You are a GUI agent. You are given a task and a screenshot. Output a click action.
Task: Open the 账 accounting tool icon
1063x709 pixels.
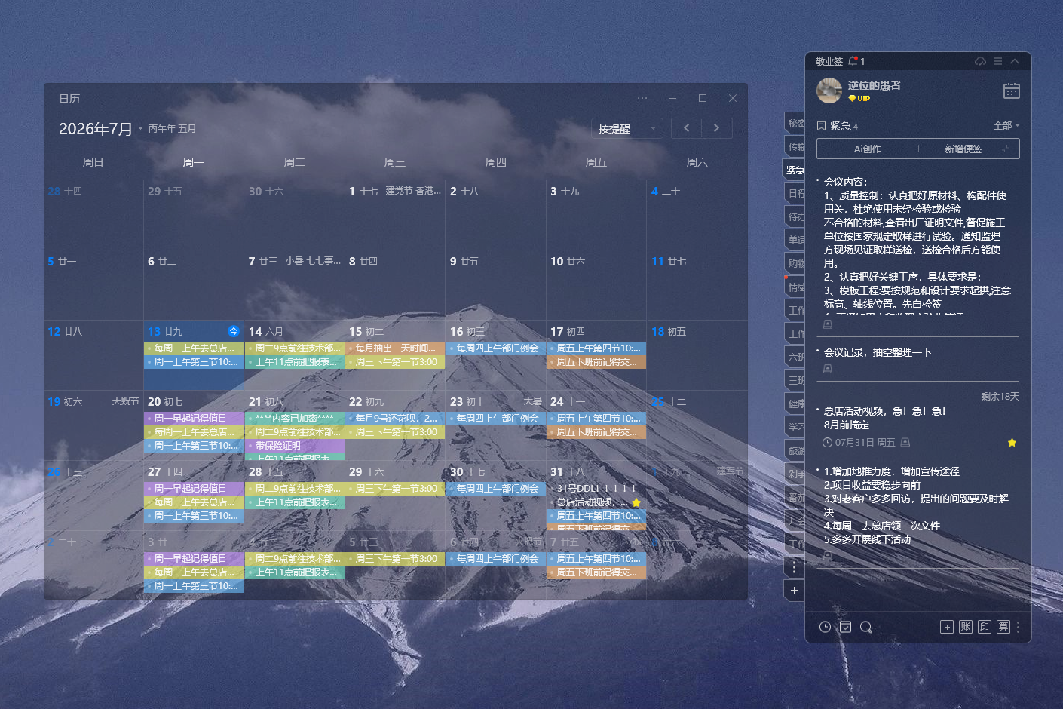click(x=966, y=627)
